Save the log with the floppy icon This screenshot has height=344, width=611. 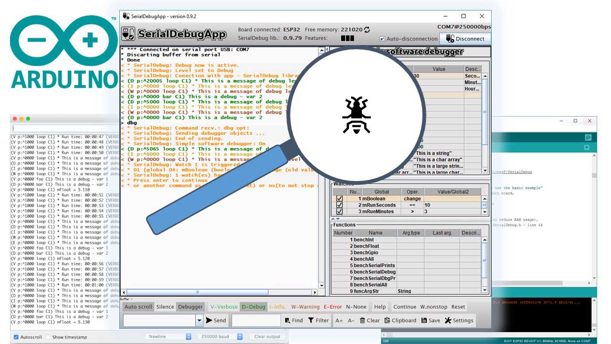[x=424, y=321]
